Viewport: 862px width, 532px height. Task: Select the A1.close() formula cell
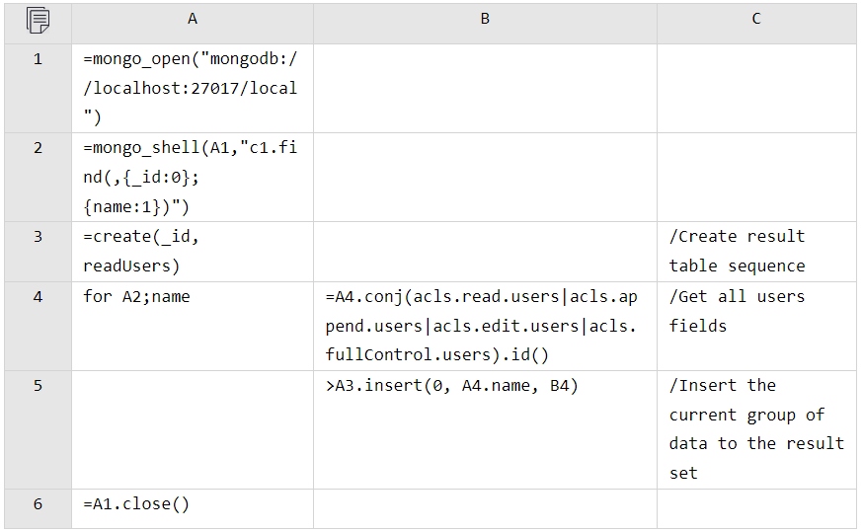tap(193, 503)
